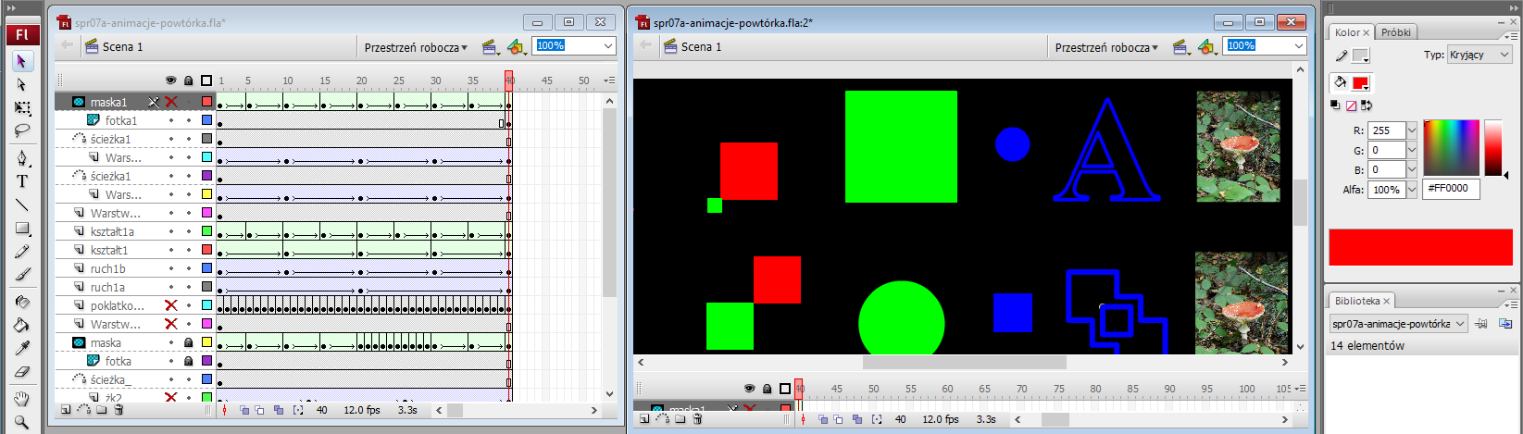Unlock the maska layer lock icon

(189, 342)
